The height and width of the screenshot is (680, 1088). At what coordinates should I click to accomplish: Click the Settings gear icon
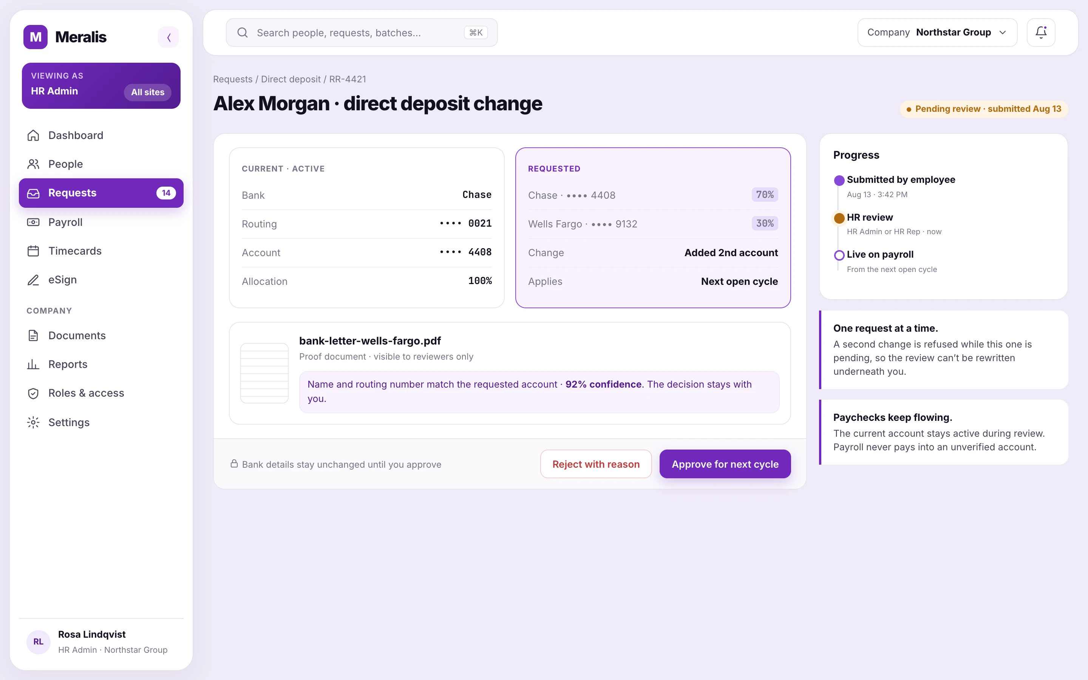(x=33, y=422)
